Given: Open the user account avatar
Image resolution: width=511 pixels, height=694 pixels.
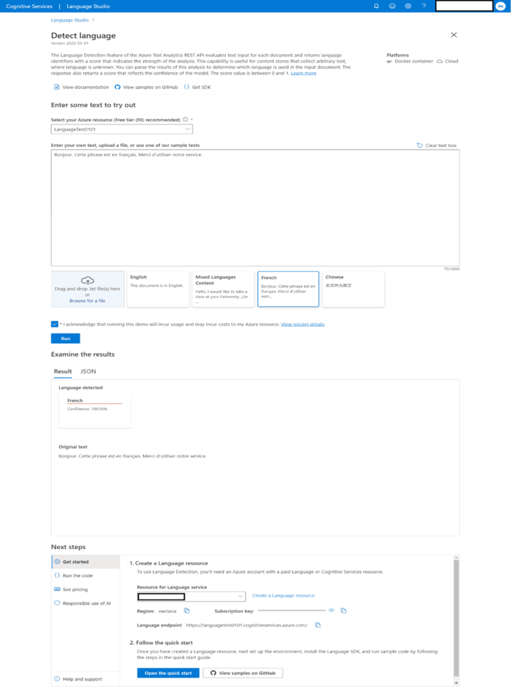Looking at the screenshot, I should (x=501, y=6).
